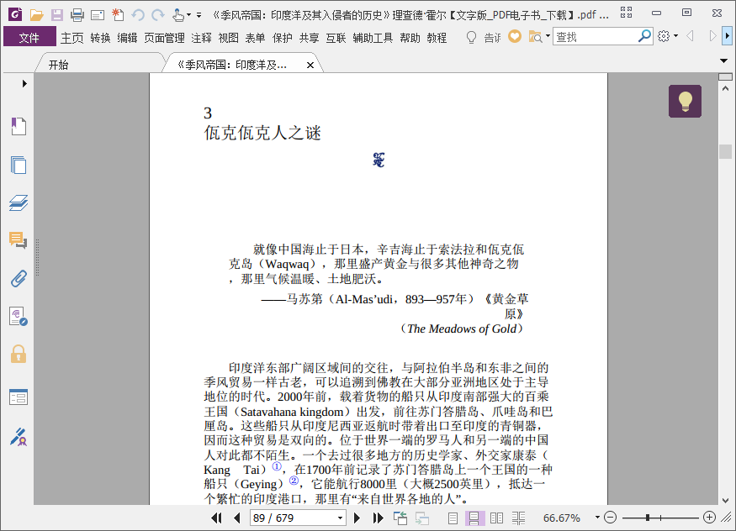Open the 保护 ribbon tab

(x=282, y=38)
